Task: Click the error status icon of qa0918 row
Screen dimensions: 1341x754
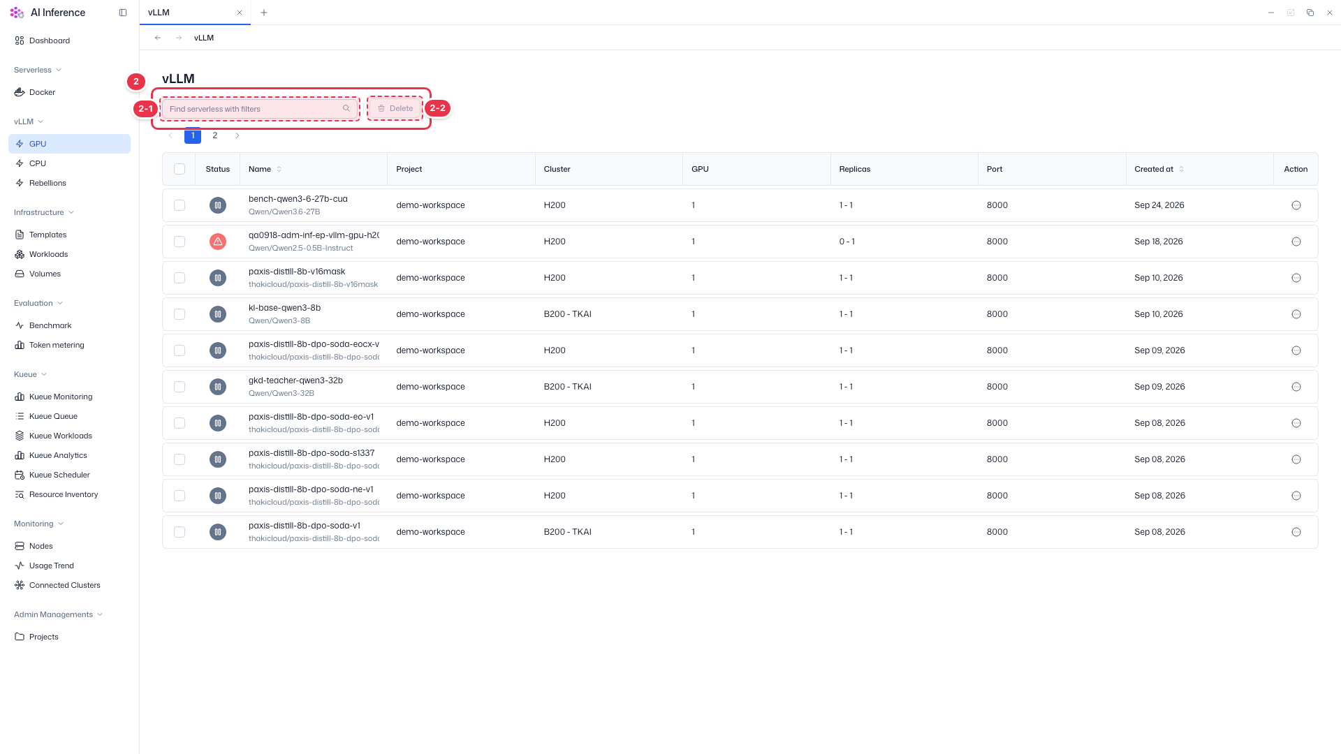Action: tap(218, 242)
